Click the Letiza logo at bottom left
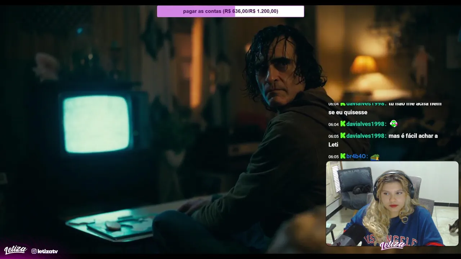The height and width of the screenshot is (259, 461). tap(15, 250)
